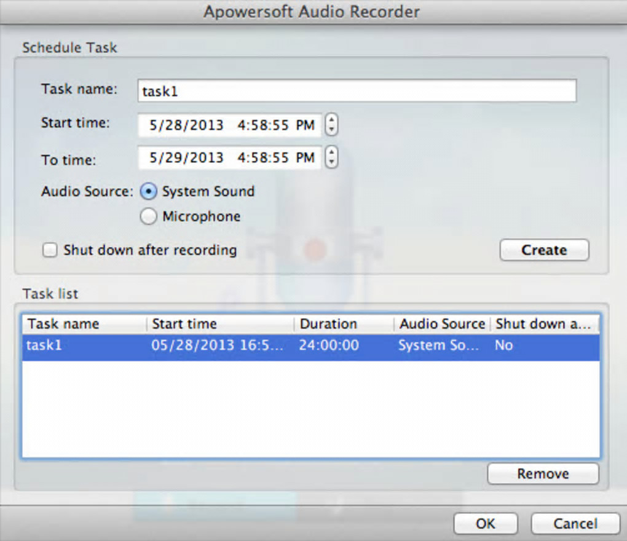
Task: Click the 05/28/2013 16:5... start time cell
Action: (217, 345)
